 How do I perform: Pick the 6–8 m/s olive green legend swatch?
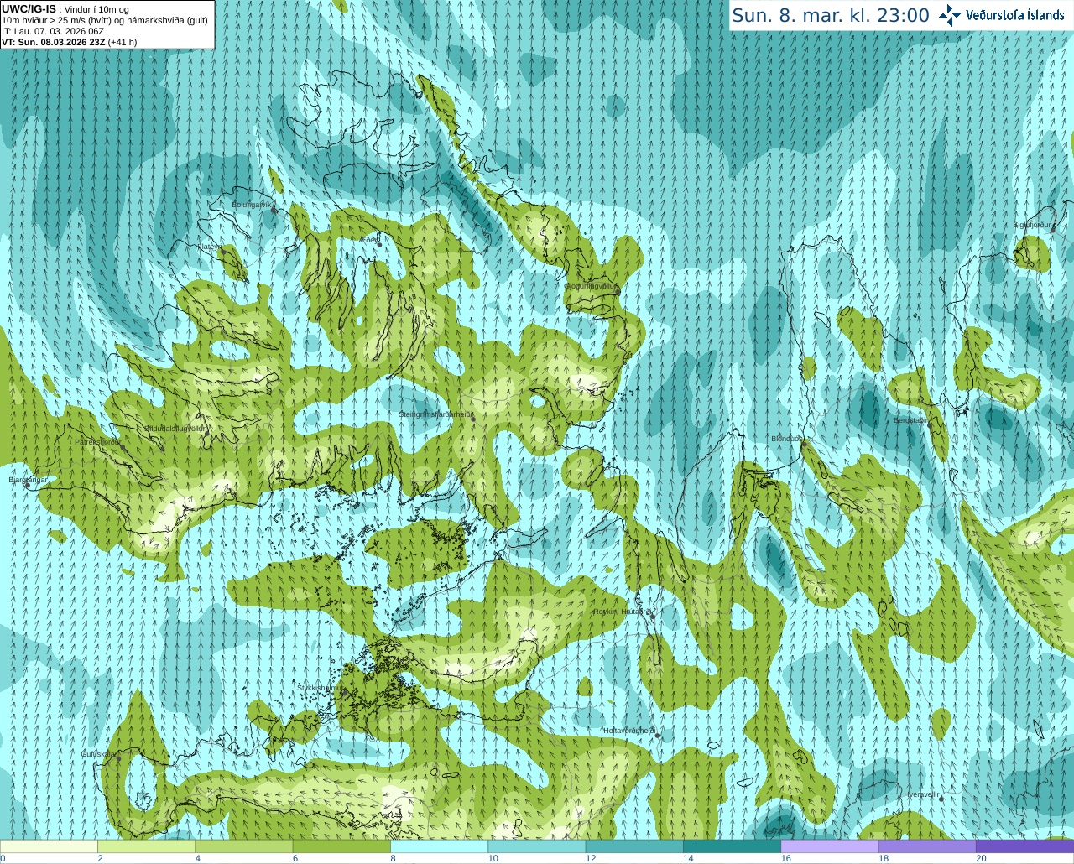[x=341, y=846]
